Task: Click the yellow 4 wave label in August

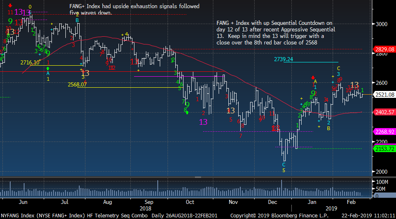Action: [127, 34]
